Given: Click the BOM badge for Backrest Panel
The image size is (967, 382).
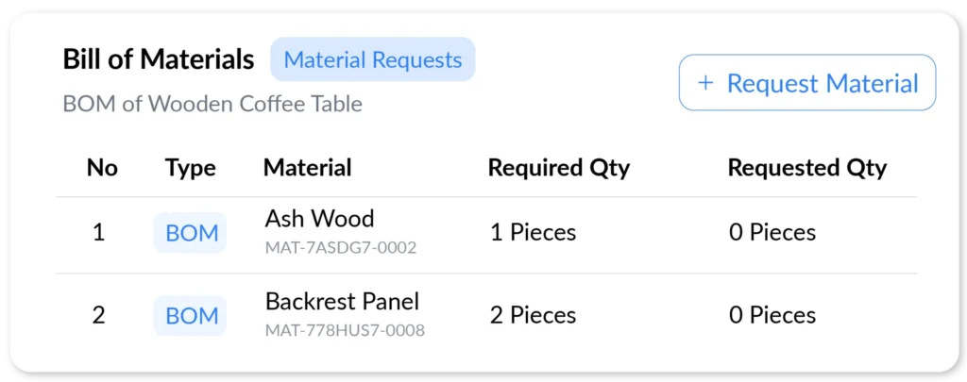Looking at the screenshot, I should tap(191, 316).
